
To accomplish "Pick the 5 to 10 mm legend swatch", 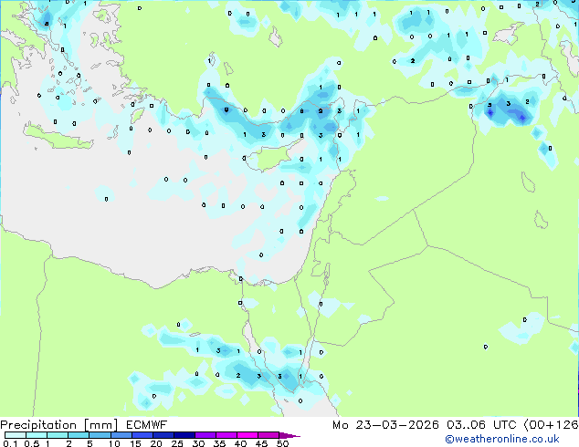I will pos(100,435).
